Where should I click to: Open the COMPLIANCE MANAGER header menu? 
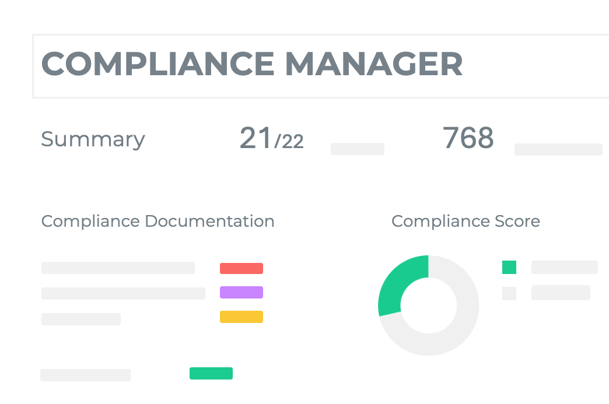pos(252,65)
